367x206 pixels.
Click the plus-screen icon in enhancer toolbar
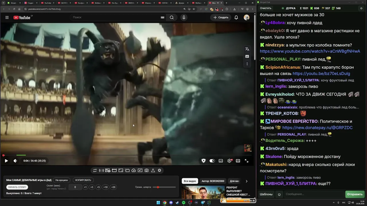click(x=140, y=171)
